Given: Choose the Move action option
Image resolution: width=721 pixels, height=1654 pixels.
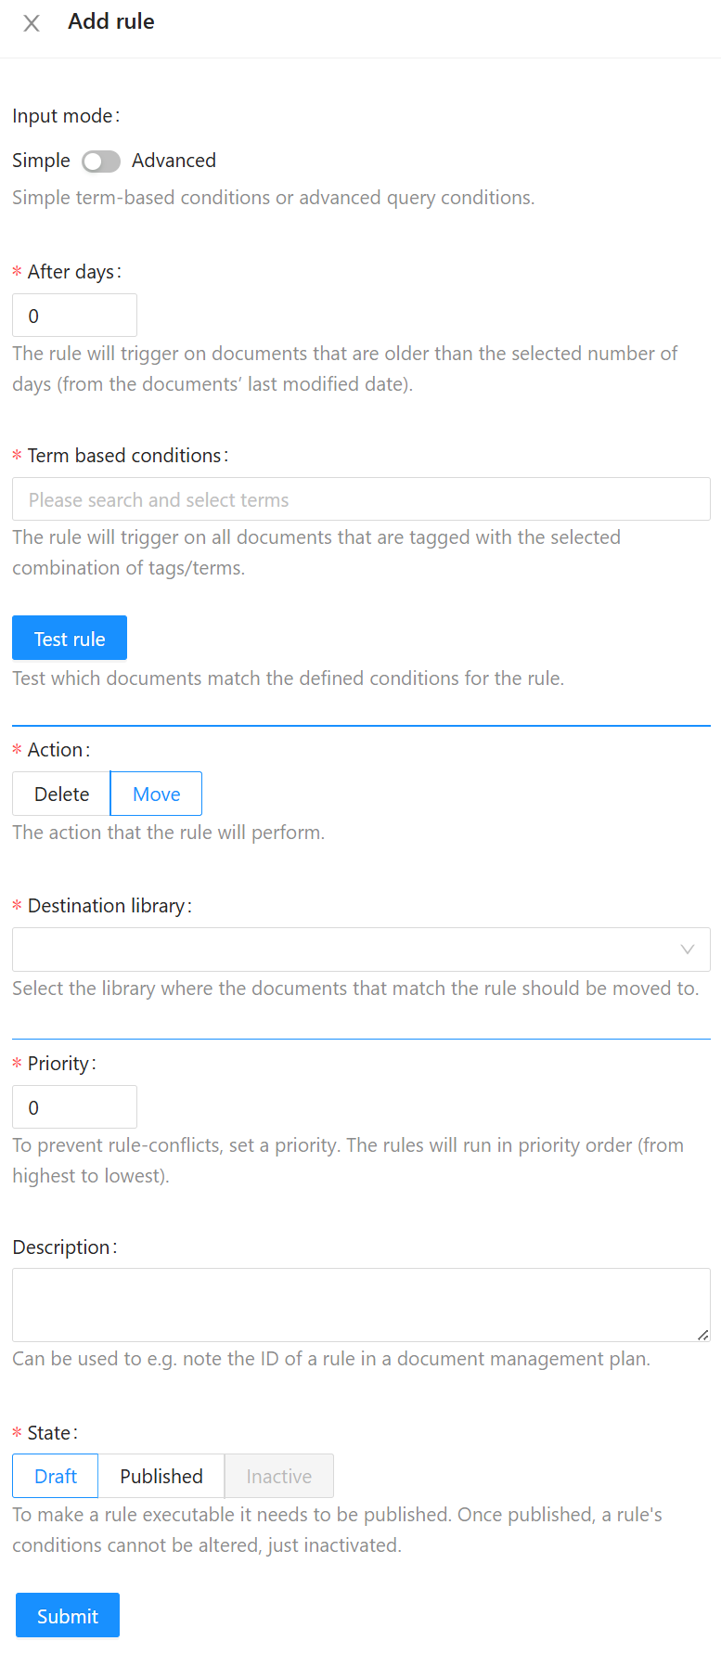Looking at the screenshot, I should (156, 794).
